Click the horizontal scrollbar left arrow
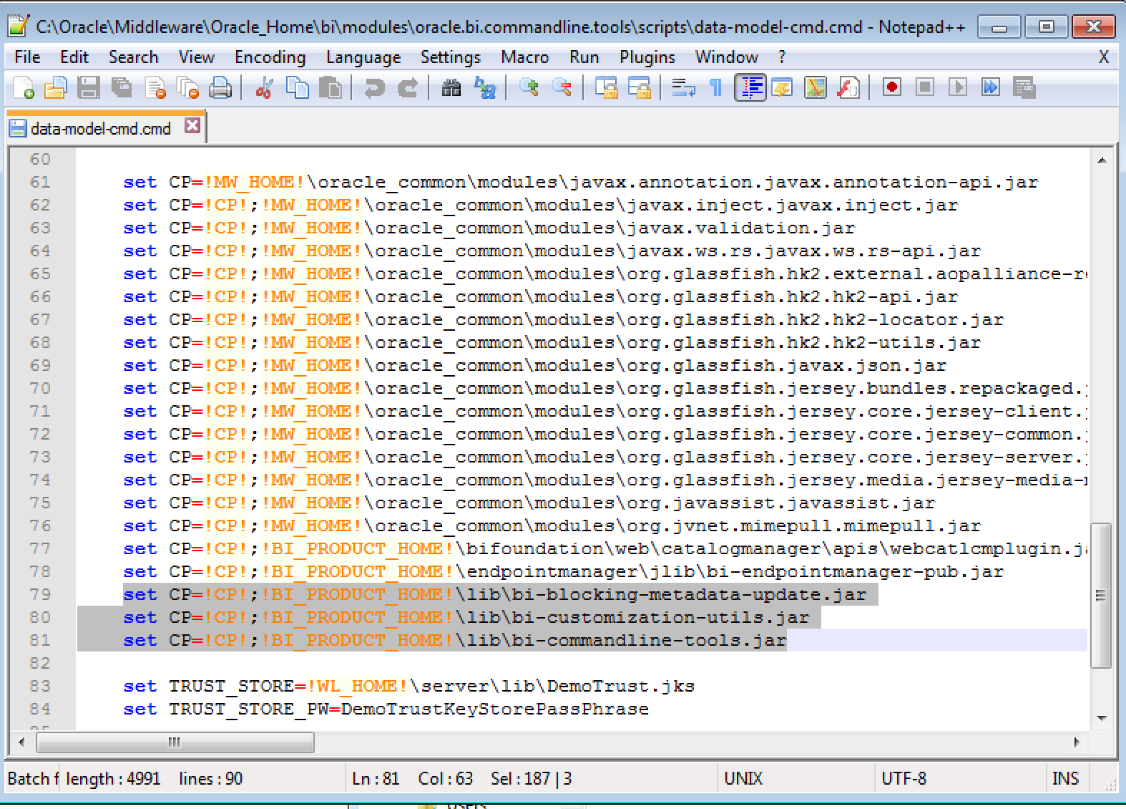The width and height of the screenshot is (1126, 809). pyautogui.click(x=21, y=742)
